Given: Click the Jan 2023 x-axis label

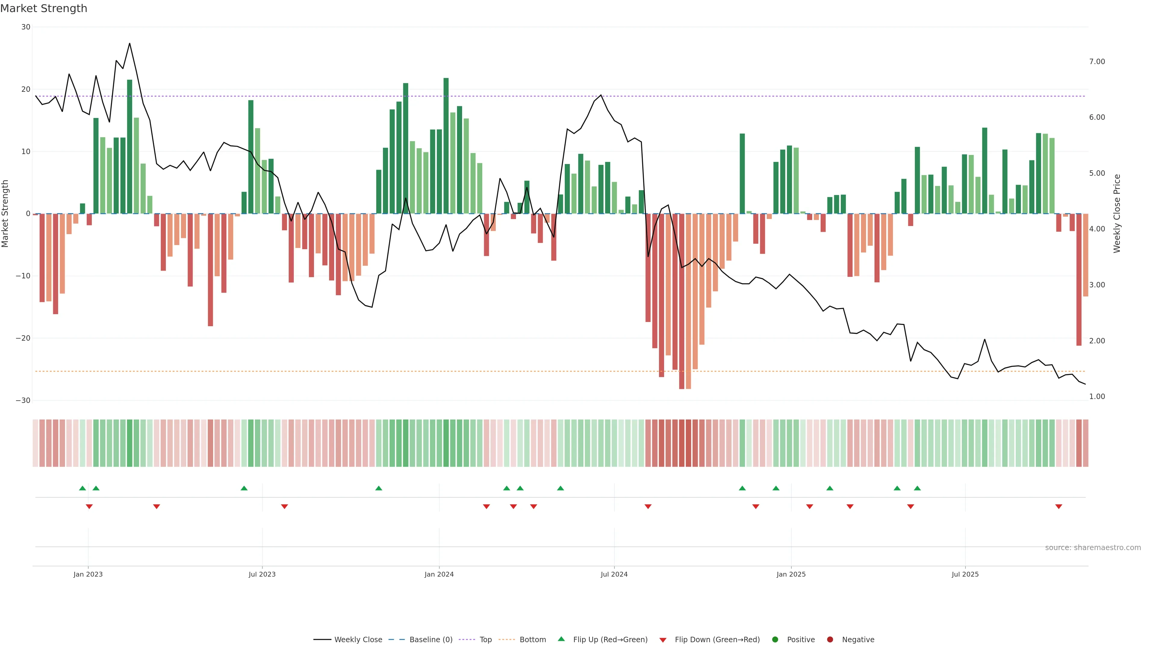Looking at the screenshot, I should (x=88, y=574).
